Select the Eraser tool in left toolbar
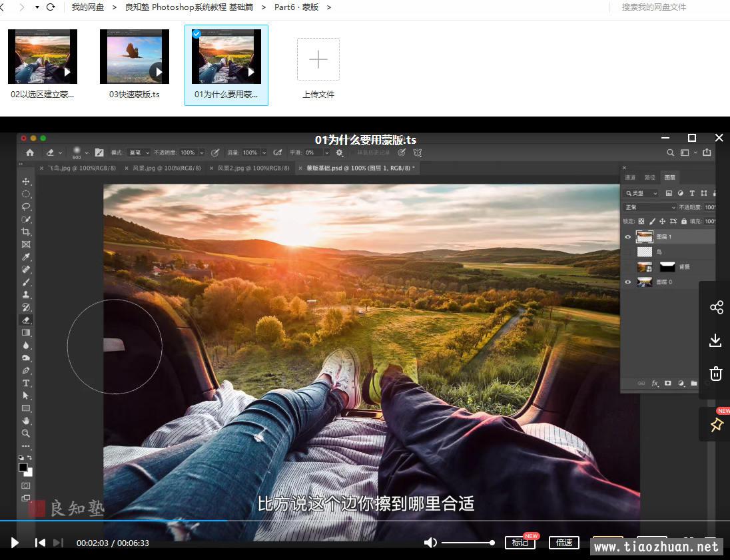Screen dimensions: 730x560 tap(26, 320)
